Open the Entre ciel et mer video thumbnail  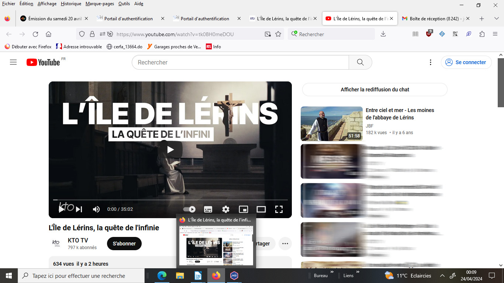[x=332, y=124]
